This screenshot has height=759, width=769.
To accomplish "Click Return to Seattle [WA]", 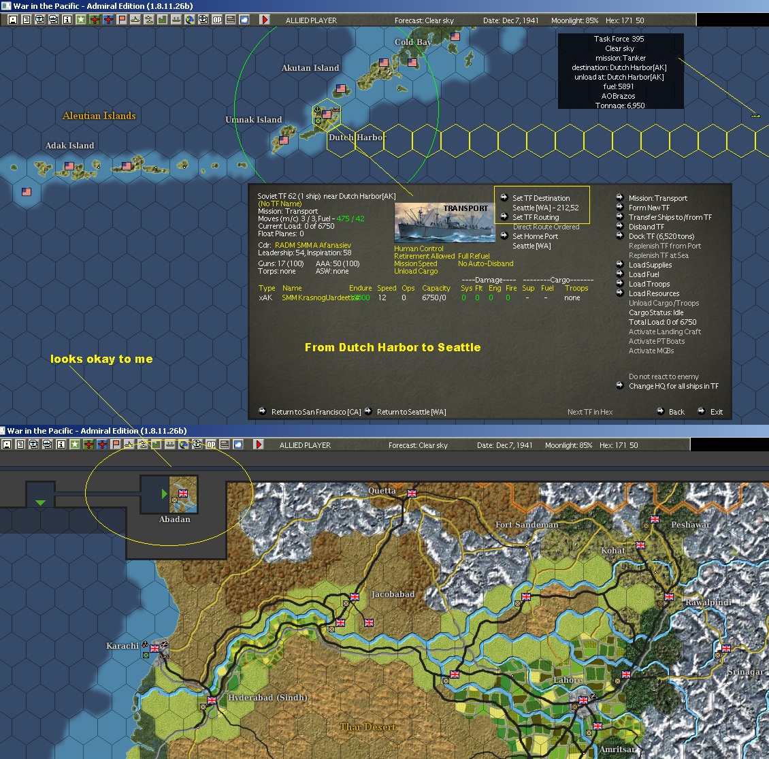I will pos(412,412).
